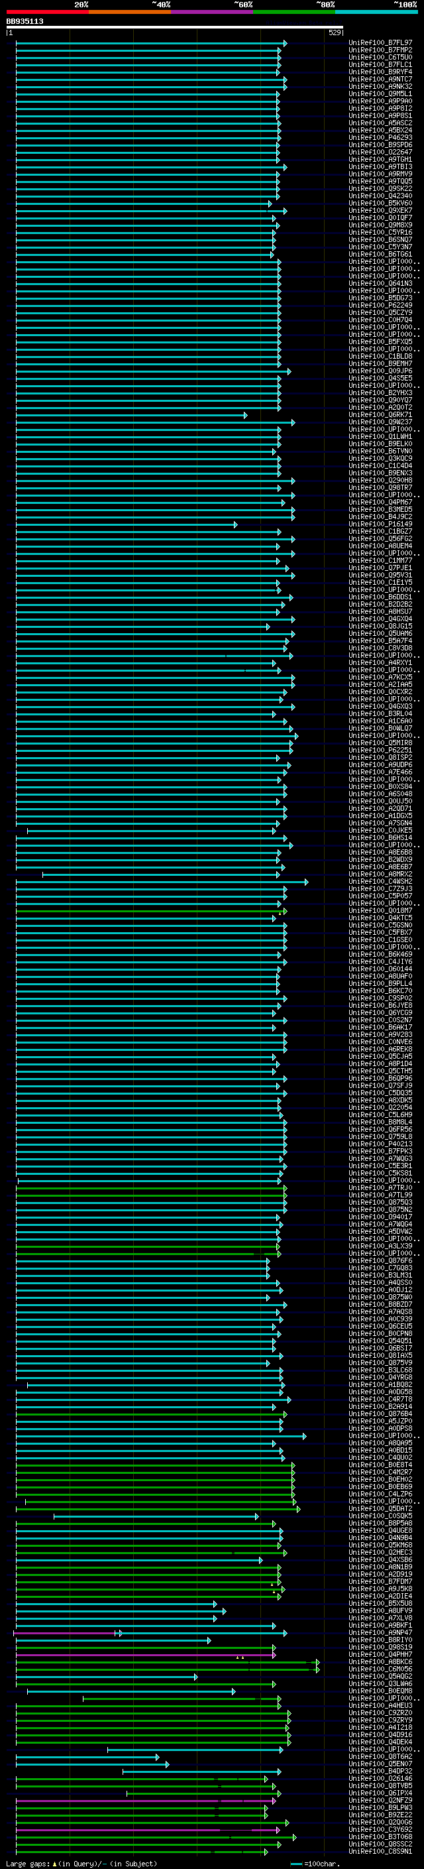
Task: Select the UniRef100_C1BLD8 label
Action: click(380, 356)
